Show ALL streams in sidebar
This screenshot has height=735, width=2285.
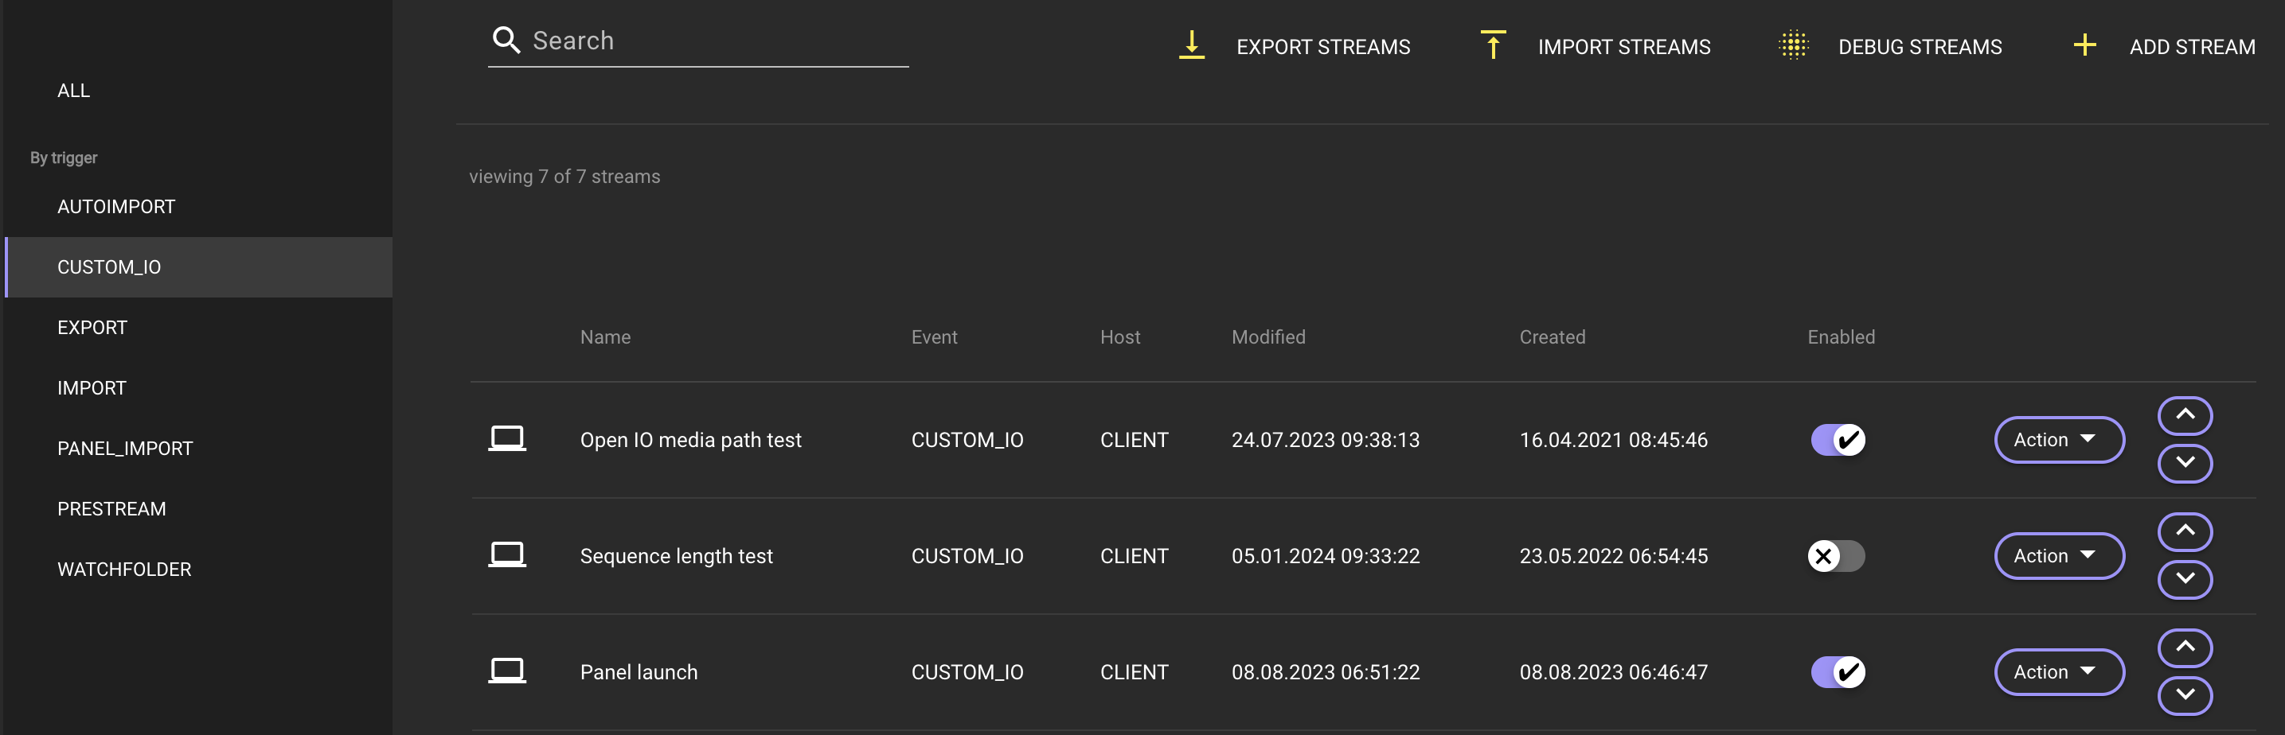73,91
